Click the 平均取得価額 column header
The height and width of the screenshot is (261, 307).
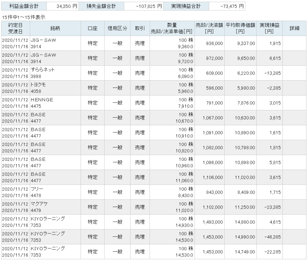point(240,28)
